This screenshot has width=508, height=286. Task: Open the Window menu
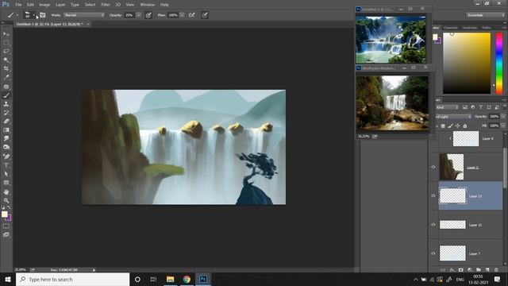tap(148, 5)
